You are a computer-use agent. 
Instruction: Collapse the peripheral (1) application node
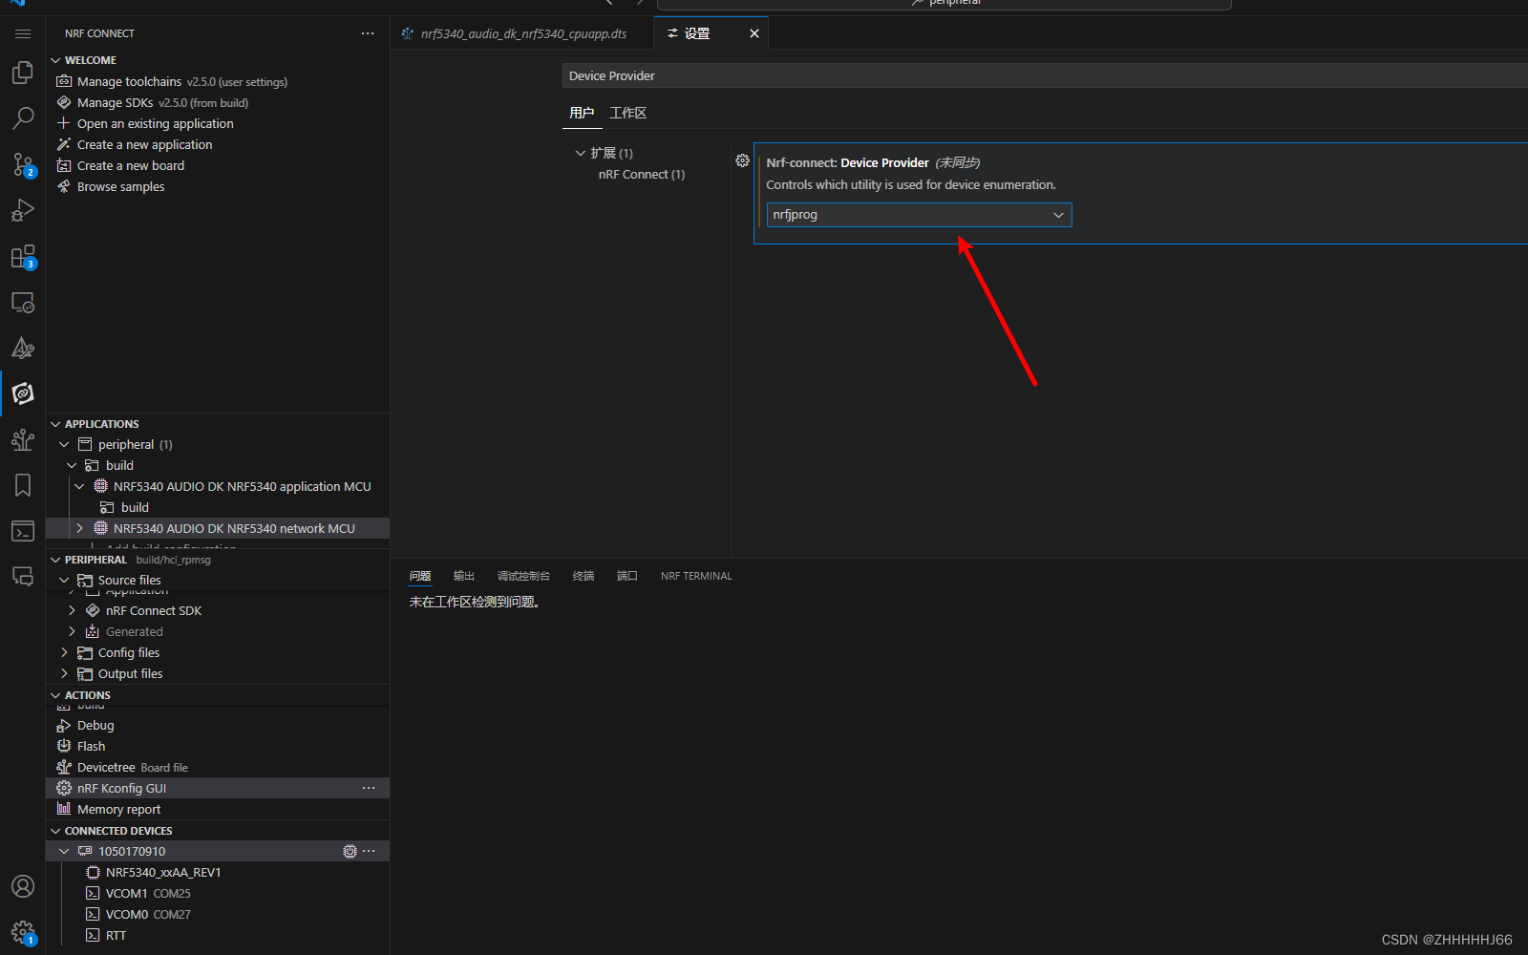click(x=64, y=444)
